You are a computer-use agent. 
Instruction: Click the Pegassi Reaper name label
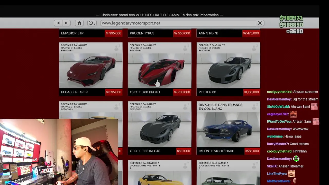tap(74, 92)
